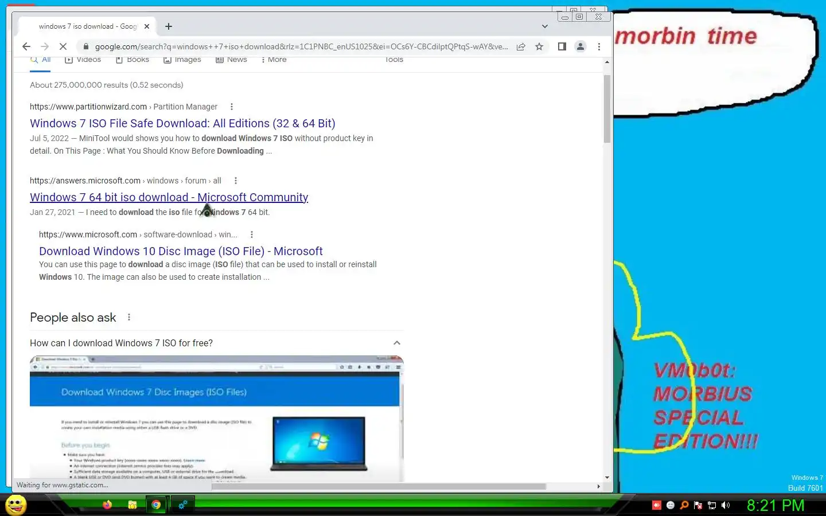Open the tab search dropdown chevron
Screen dimensions: 826x516
[x=544, y=26]
